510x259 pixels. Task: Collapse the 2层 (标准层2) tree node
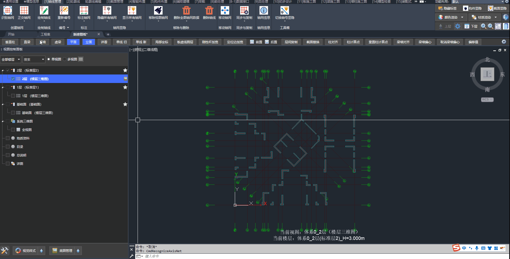tap(3, 71)
